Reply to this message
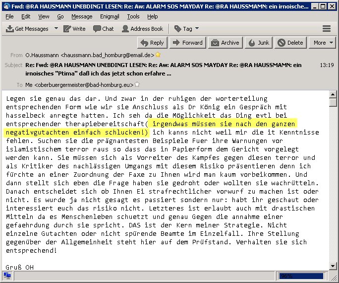Viewport: 339px width, 283px height. (152, 43)
